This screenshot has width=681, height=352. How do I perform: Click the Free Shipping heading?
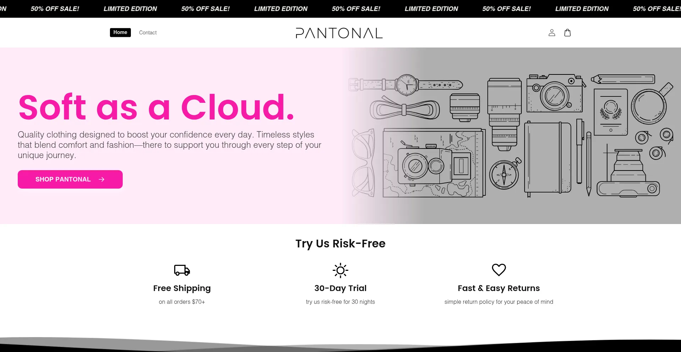click(182, 288)
